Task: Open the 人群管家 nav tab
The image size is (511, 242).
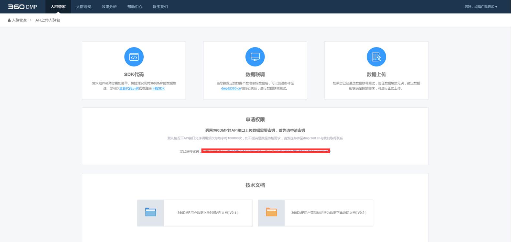Action: (x=58, y=6)
